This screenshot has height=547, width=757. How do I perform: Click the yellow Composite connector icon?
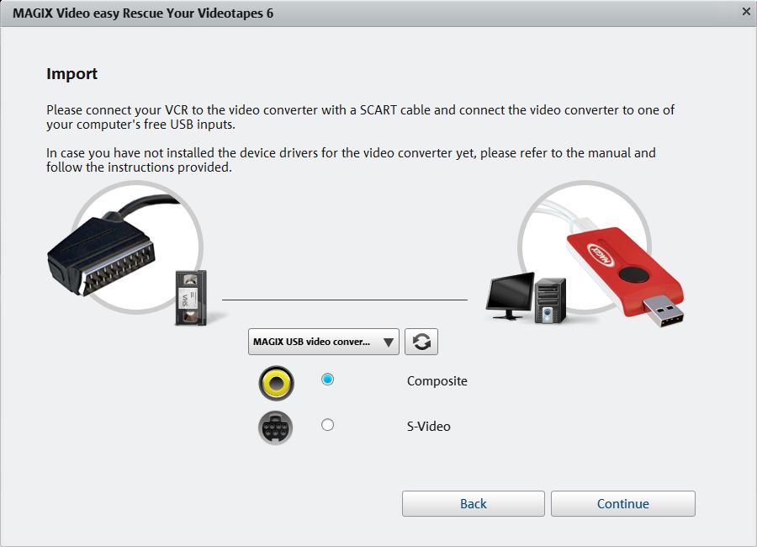[x=276, y=383]
